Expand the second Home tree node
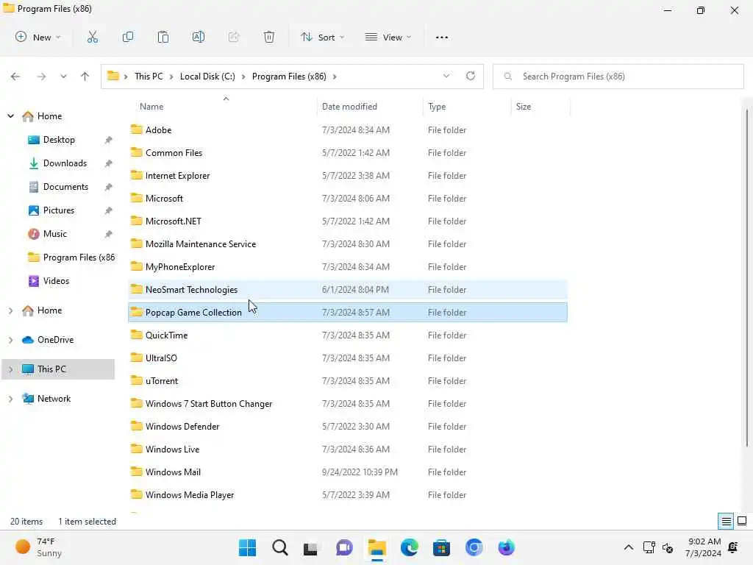The height and width of the screenshot is (565, 753). point(10,310)
